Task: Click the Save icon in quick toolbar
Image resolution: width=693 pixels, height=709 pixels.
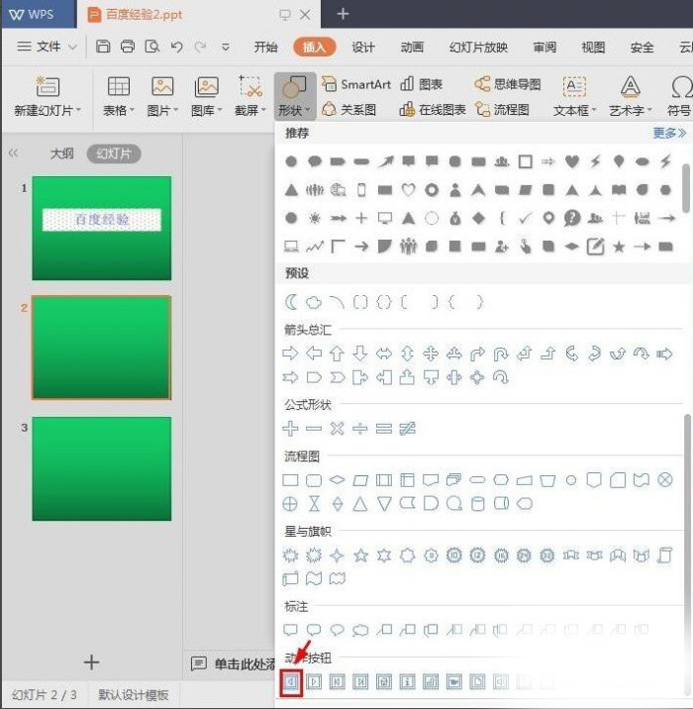Action: coord(103,47)
